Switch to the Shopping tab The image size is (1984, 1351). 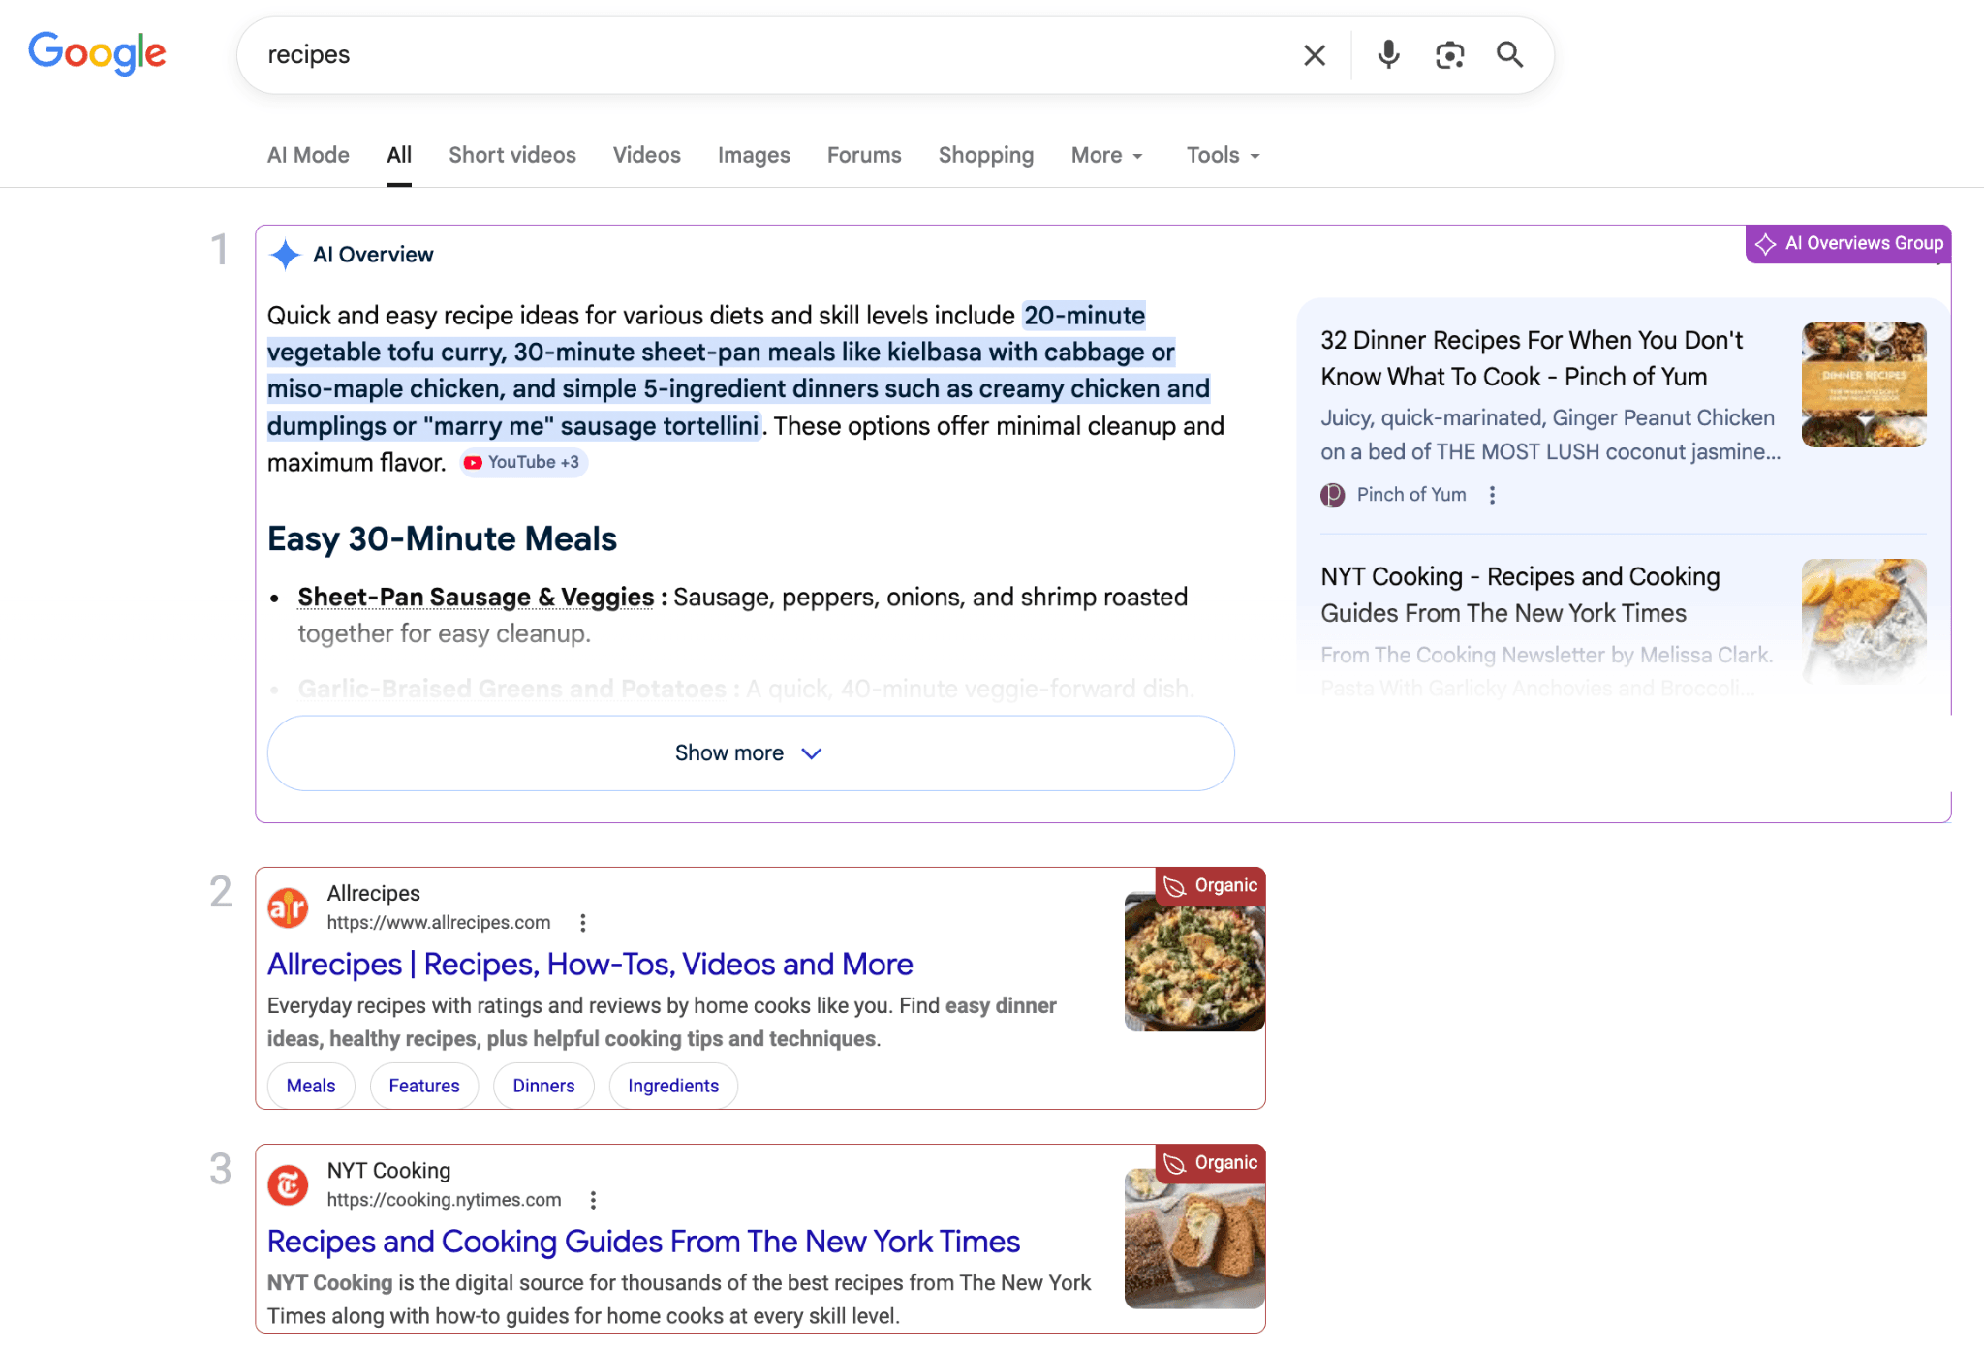point(985,155)
